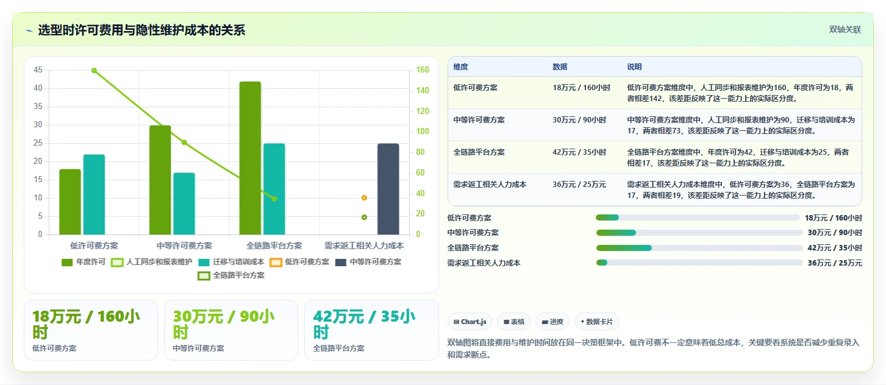Click the tallest green bar for 全链路平台方案
This screenshot has width=886, height=385.
(x=250, y=158)
